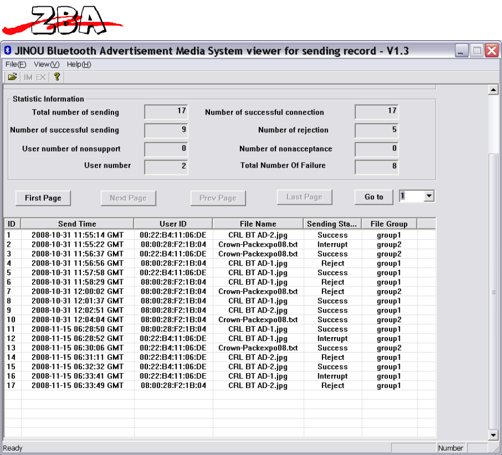
Task: Click the IM import toolbar icon
Action: point(28,77)
